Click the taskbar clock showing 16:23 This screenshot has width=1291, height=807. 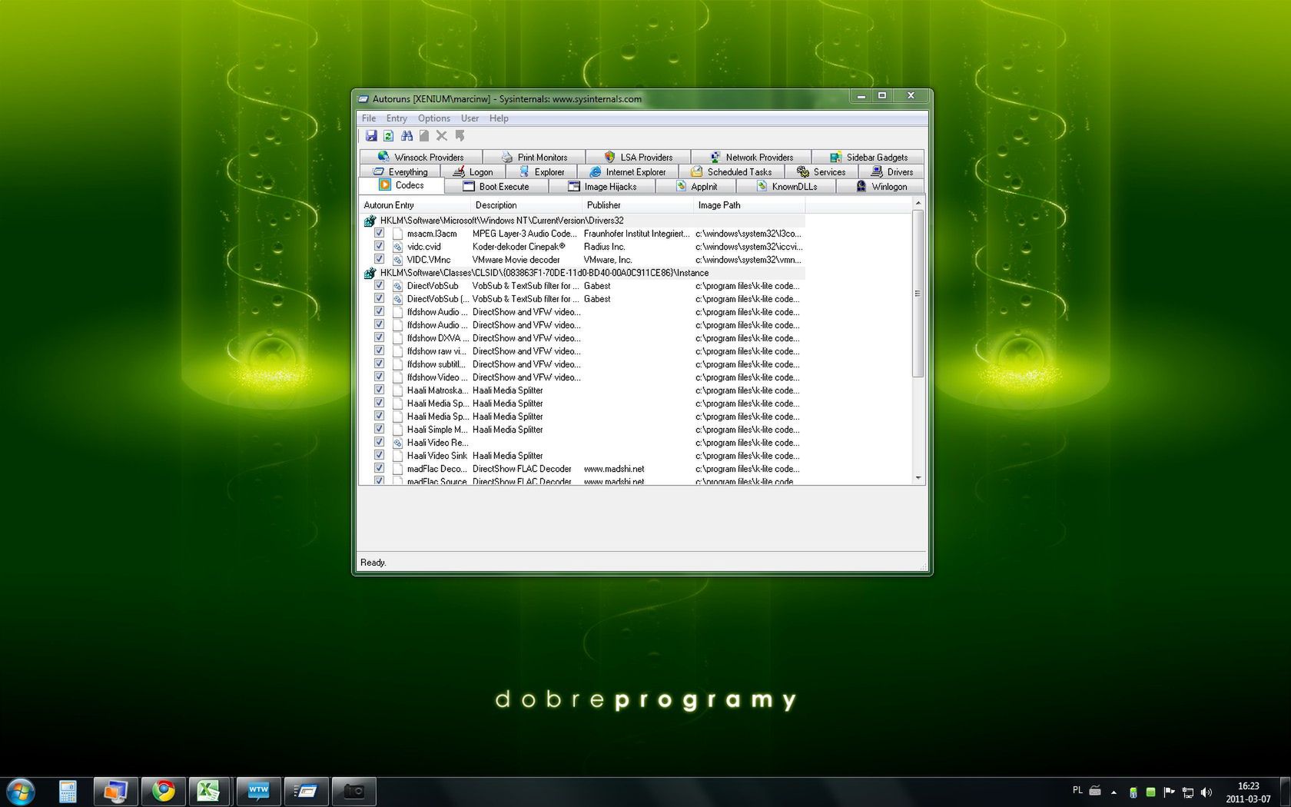click(x=1248, y=792)
